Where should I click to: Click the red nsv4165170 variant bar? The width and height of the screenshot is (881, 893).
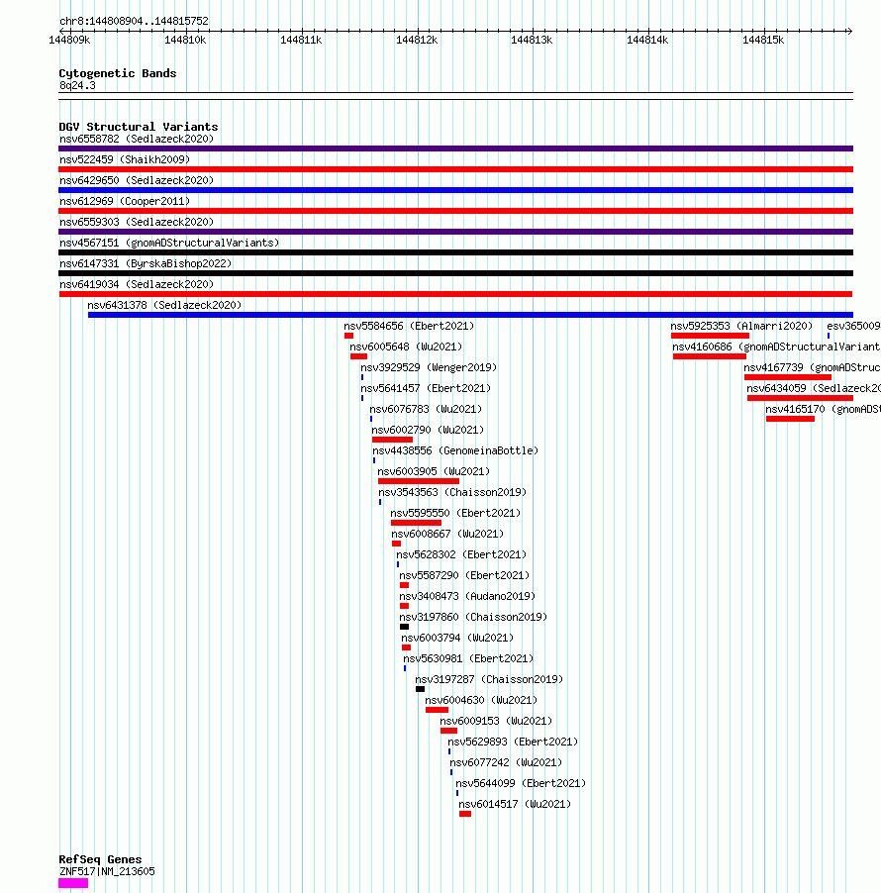click(x=791, y=419)
